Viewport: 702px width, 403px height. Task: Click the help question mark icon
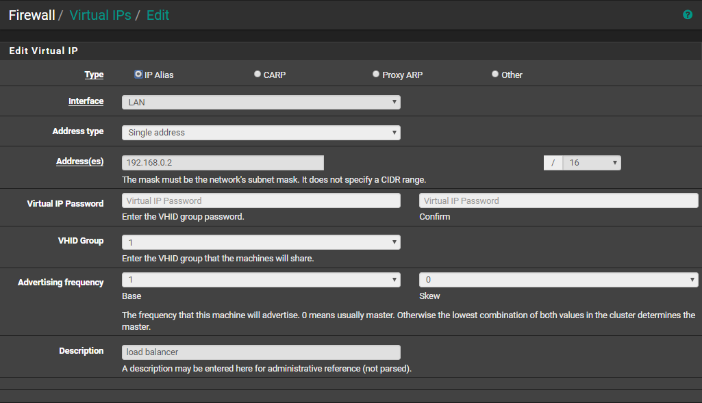[688, 14]
